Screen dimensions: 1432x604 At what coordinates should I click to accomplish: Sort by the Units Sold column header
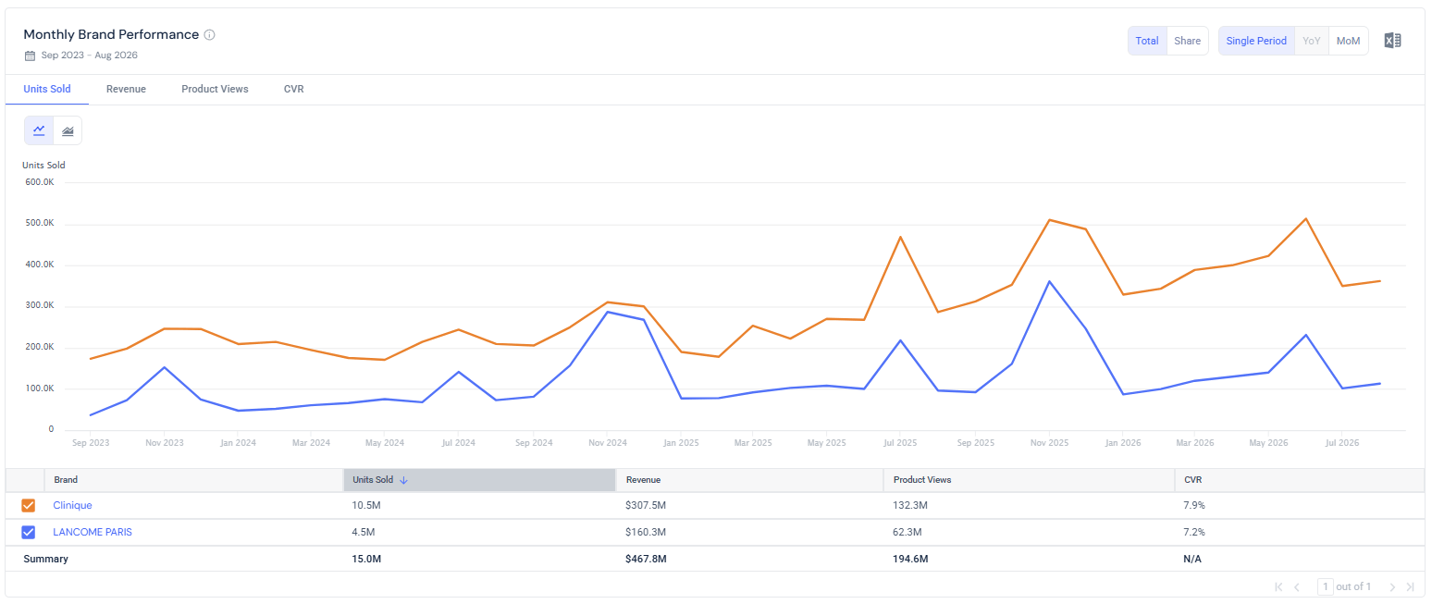tap(479, 480)
